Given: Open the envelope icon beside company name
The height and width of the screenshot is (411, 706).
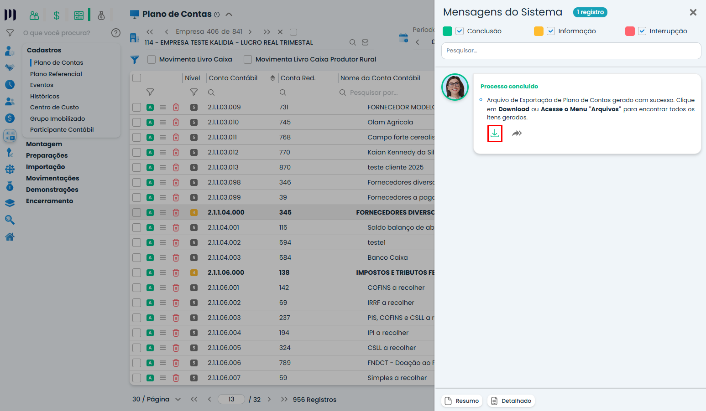Looking at the screenshot, I should (x=365, y=42).
